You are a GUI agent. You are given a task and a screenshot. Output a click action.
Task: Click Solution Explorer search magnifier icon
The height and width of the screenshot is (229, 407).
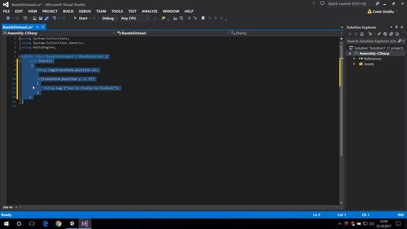tap(400, 41)
